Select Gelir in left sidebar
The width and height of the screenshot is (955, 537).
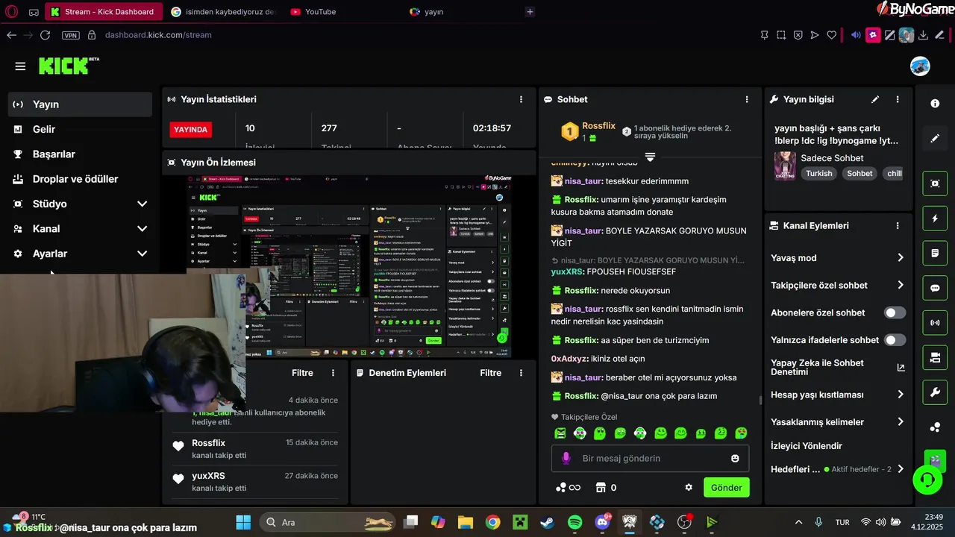click(x=81, y=129)
